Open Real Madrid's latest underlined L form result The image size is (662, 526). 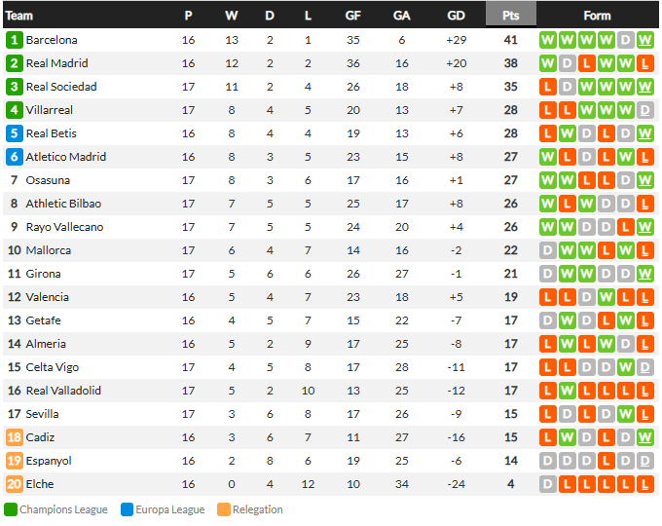(x=645, y=63)
